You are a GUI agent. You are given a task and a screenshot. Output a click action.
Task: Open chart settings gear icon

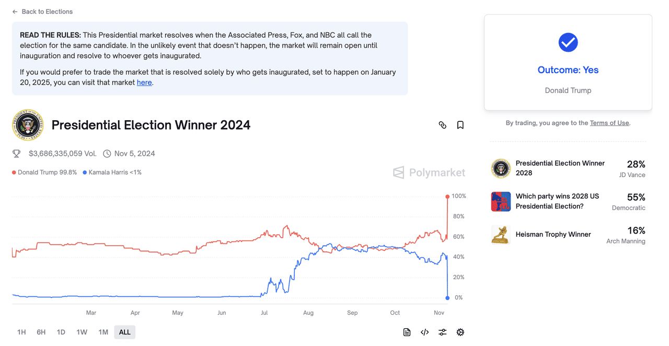[x=460, y=332]
